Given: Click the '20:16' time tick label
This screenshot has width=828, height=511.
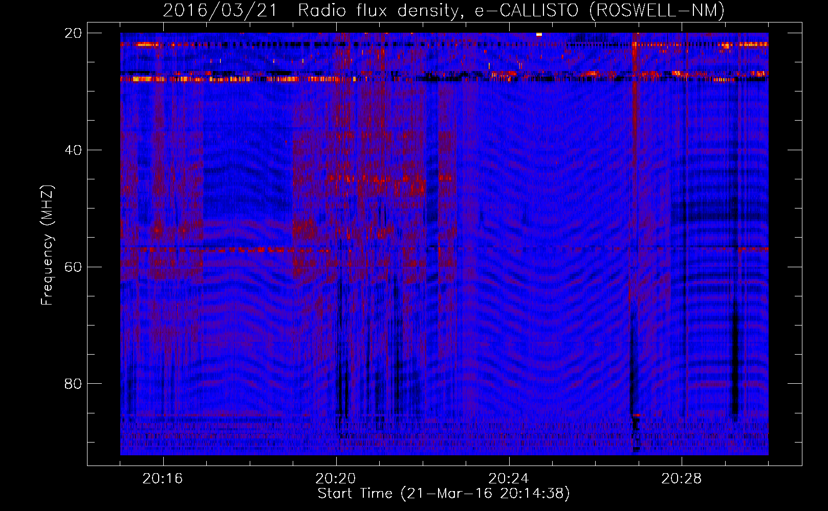Looking at the screenshot, I should tap(163, 479).
